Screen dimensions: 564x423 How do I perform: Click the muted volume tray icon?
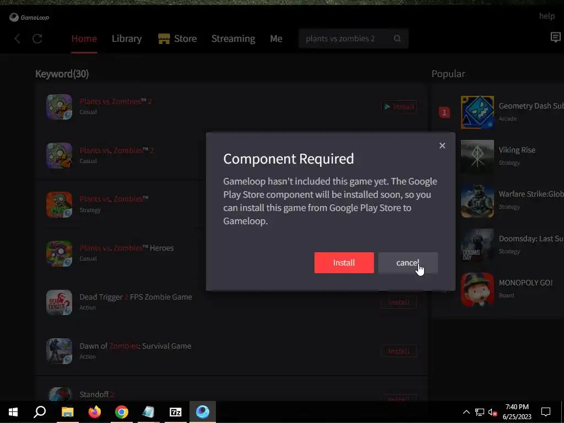pyautogui.click(x=493, y=412)
